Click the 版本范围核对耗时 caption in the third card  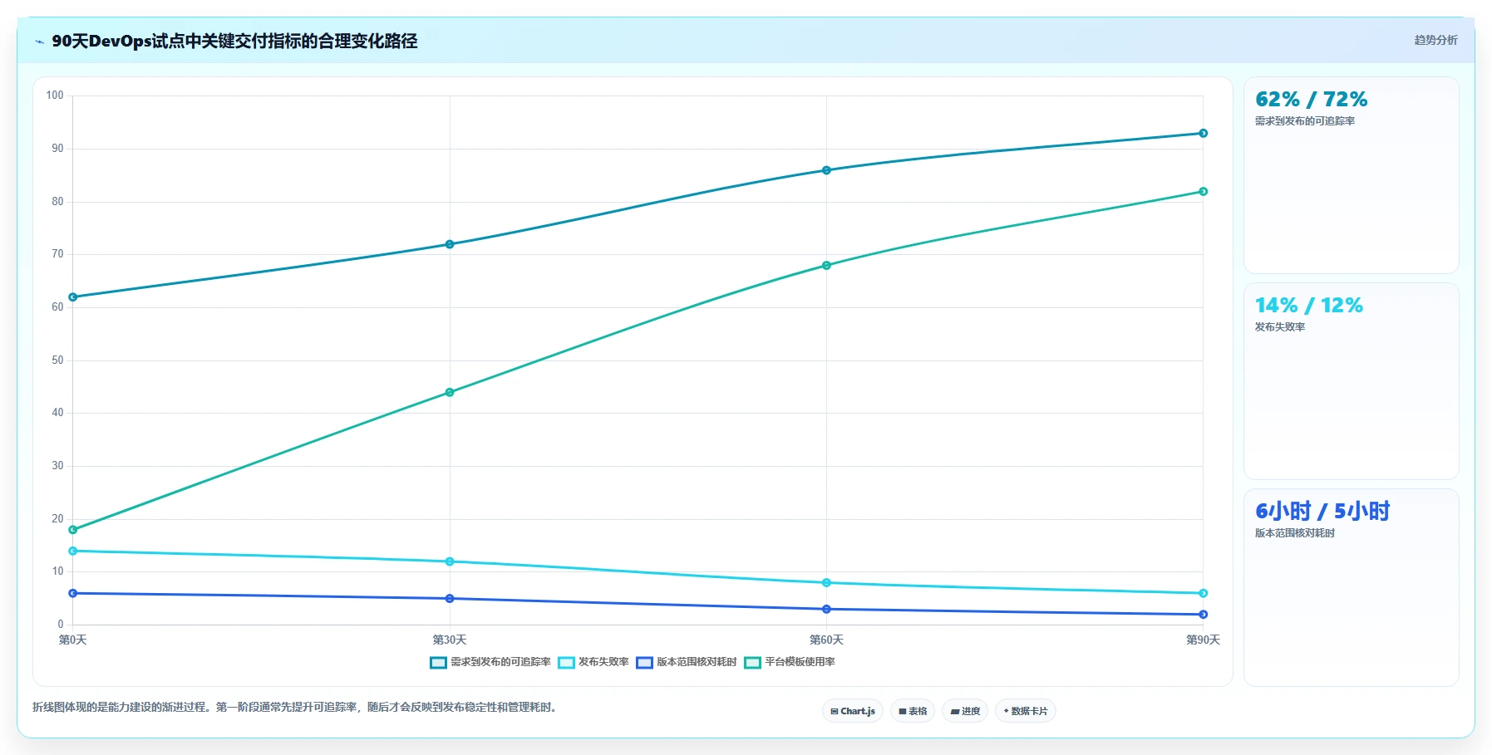click(x=1295, y=533)
